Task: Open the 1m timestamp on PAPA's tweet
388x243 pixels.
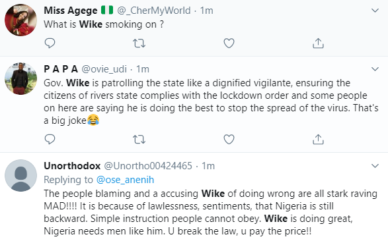Action: coord(143,69)
